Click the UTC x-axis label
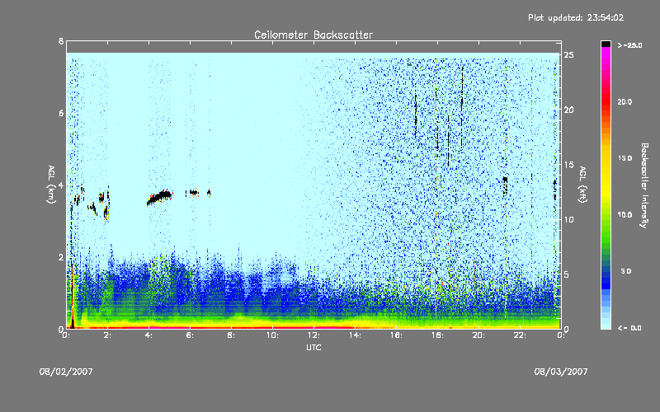 pyautogui.click(x=313, y=347)
